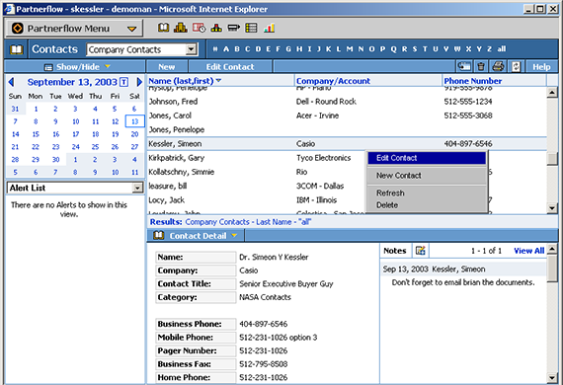Screen dimensions: 563x385
Task: Open the hierarchy org chart icon
Action: pos(216,28)
